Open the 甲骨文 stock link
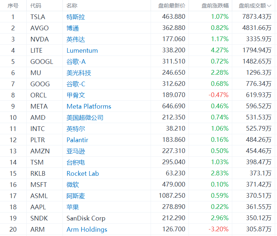277x236 pixels. pyautogui.click(x=76, y=95)
